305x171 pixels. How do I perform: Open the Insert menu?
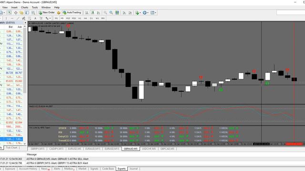(x=14, y=8)
